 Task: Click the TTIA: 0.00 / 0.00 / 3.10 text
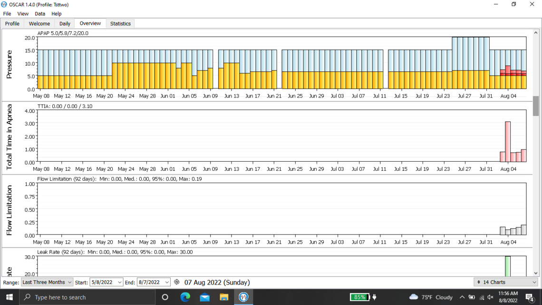point(65,106)
